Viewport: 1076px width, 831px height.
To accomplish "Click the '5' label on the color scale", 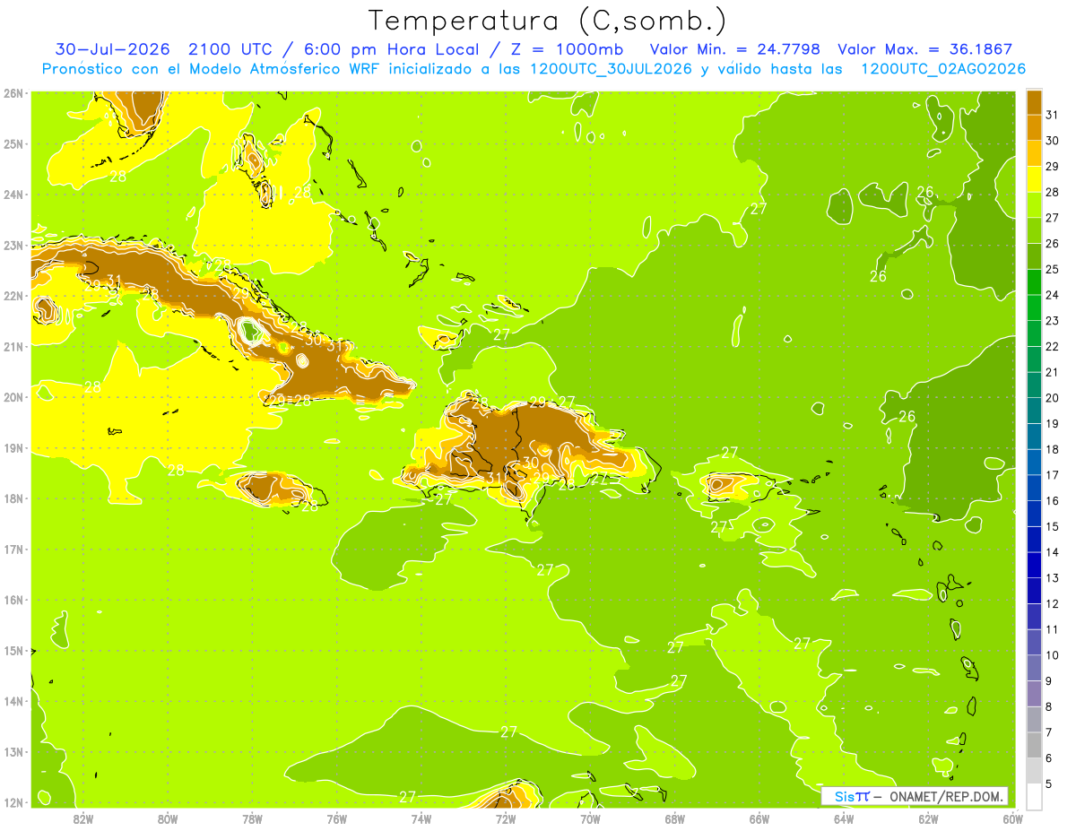I will (x=1049, y=783).
